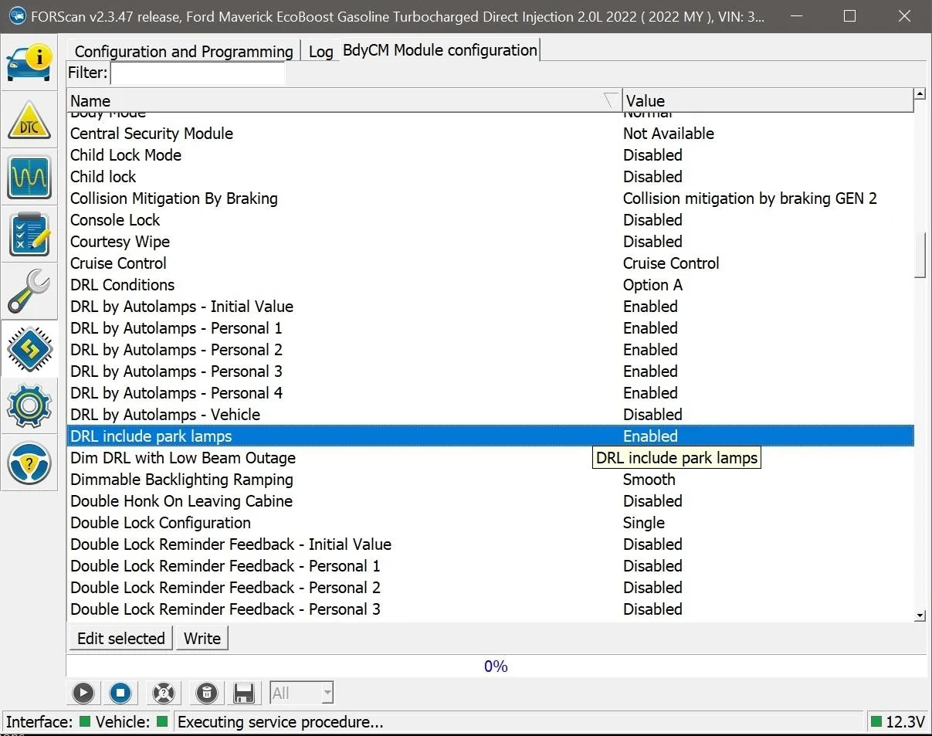Image resolution: width=932 pixels, height=736 pixels.
Task: Open the Vehicle information sidebar icon
Action: tap(29, 62)
